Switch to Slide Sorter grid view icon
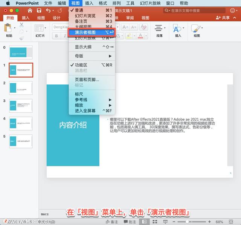 155,222
